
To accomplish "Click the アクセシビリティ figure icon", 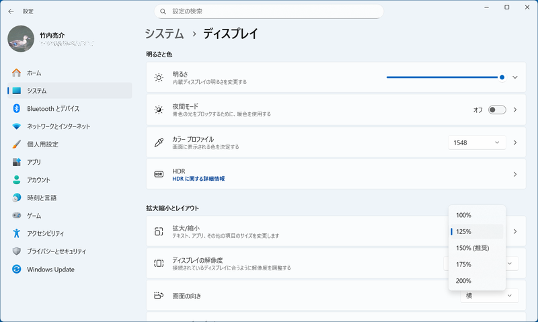I will (x=16, y=233).
